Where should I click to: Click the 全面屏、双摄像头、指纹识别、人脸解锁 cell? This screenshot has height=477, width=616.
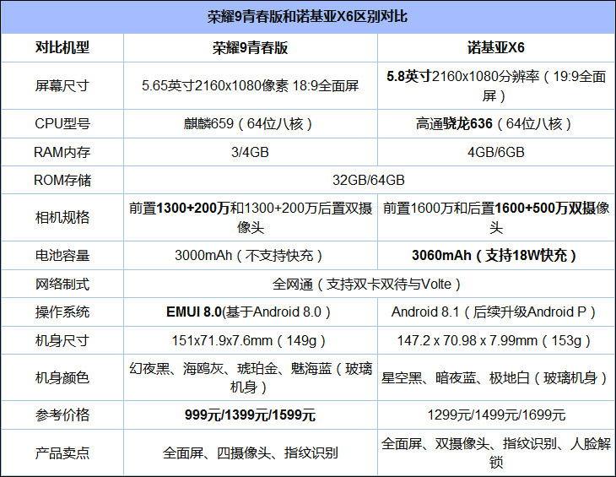(x=496, y=453)
